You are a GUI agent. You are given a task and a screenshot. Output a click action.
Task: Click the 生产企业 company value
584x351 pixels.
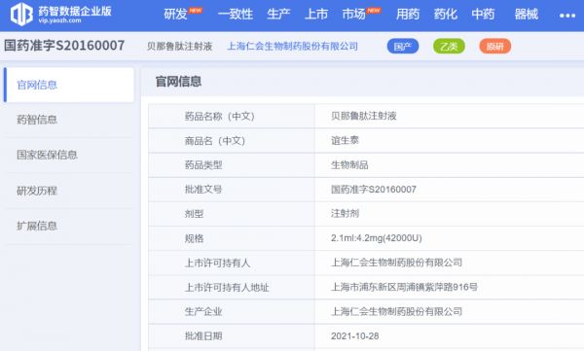[396, 311]
